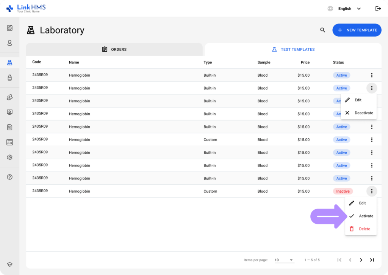Open Settings via the gear icon
Viewport: 388px width, 275px height.
(x=9, y=157)
